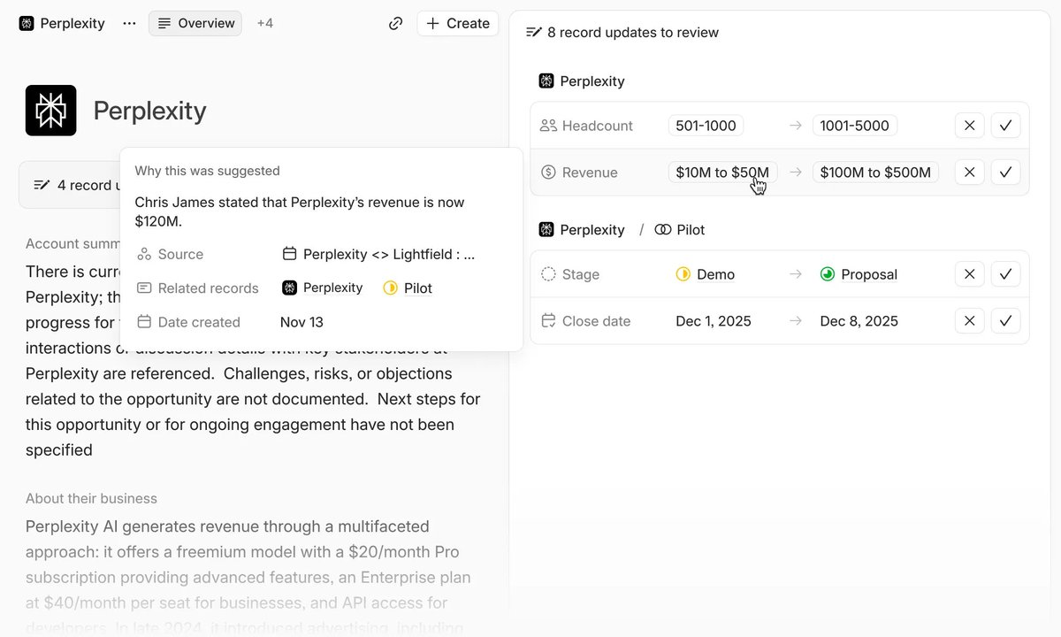Click the $10M to $50M revenue value chip
This screenshot has width=1061, height=637.
pos(722,172)
